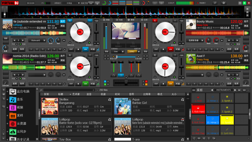Toggle the blue headphone cue button in mixer
Viewport: 252px width, 142px height.
[x=121, y=75]
